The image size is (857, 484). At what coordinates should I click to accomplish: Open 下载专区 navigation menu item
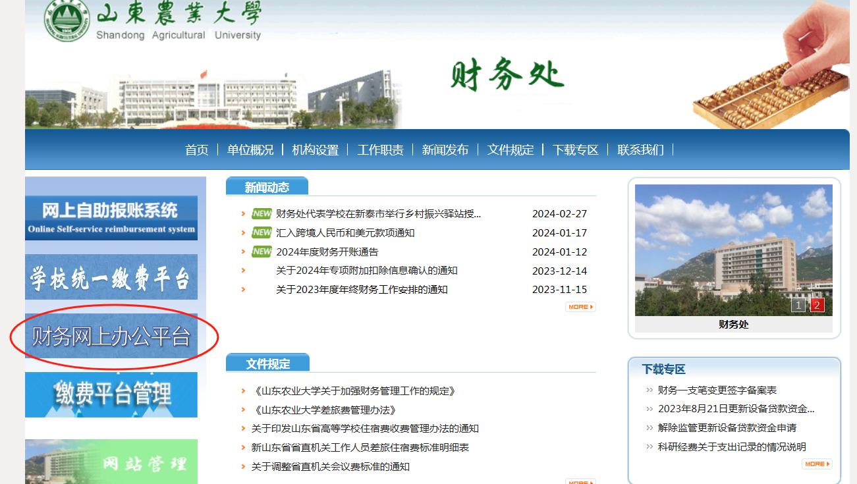575,150
